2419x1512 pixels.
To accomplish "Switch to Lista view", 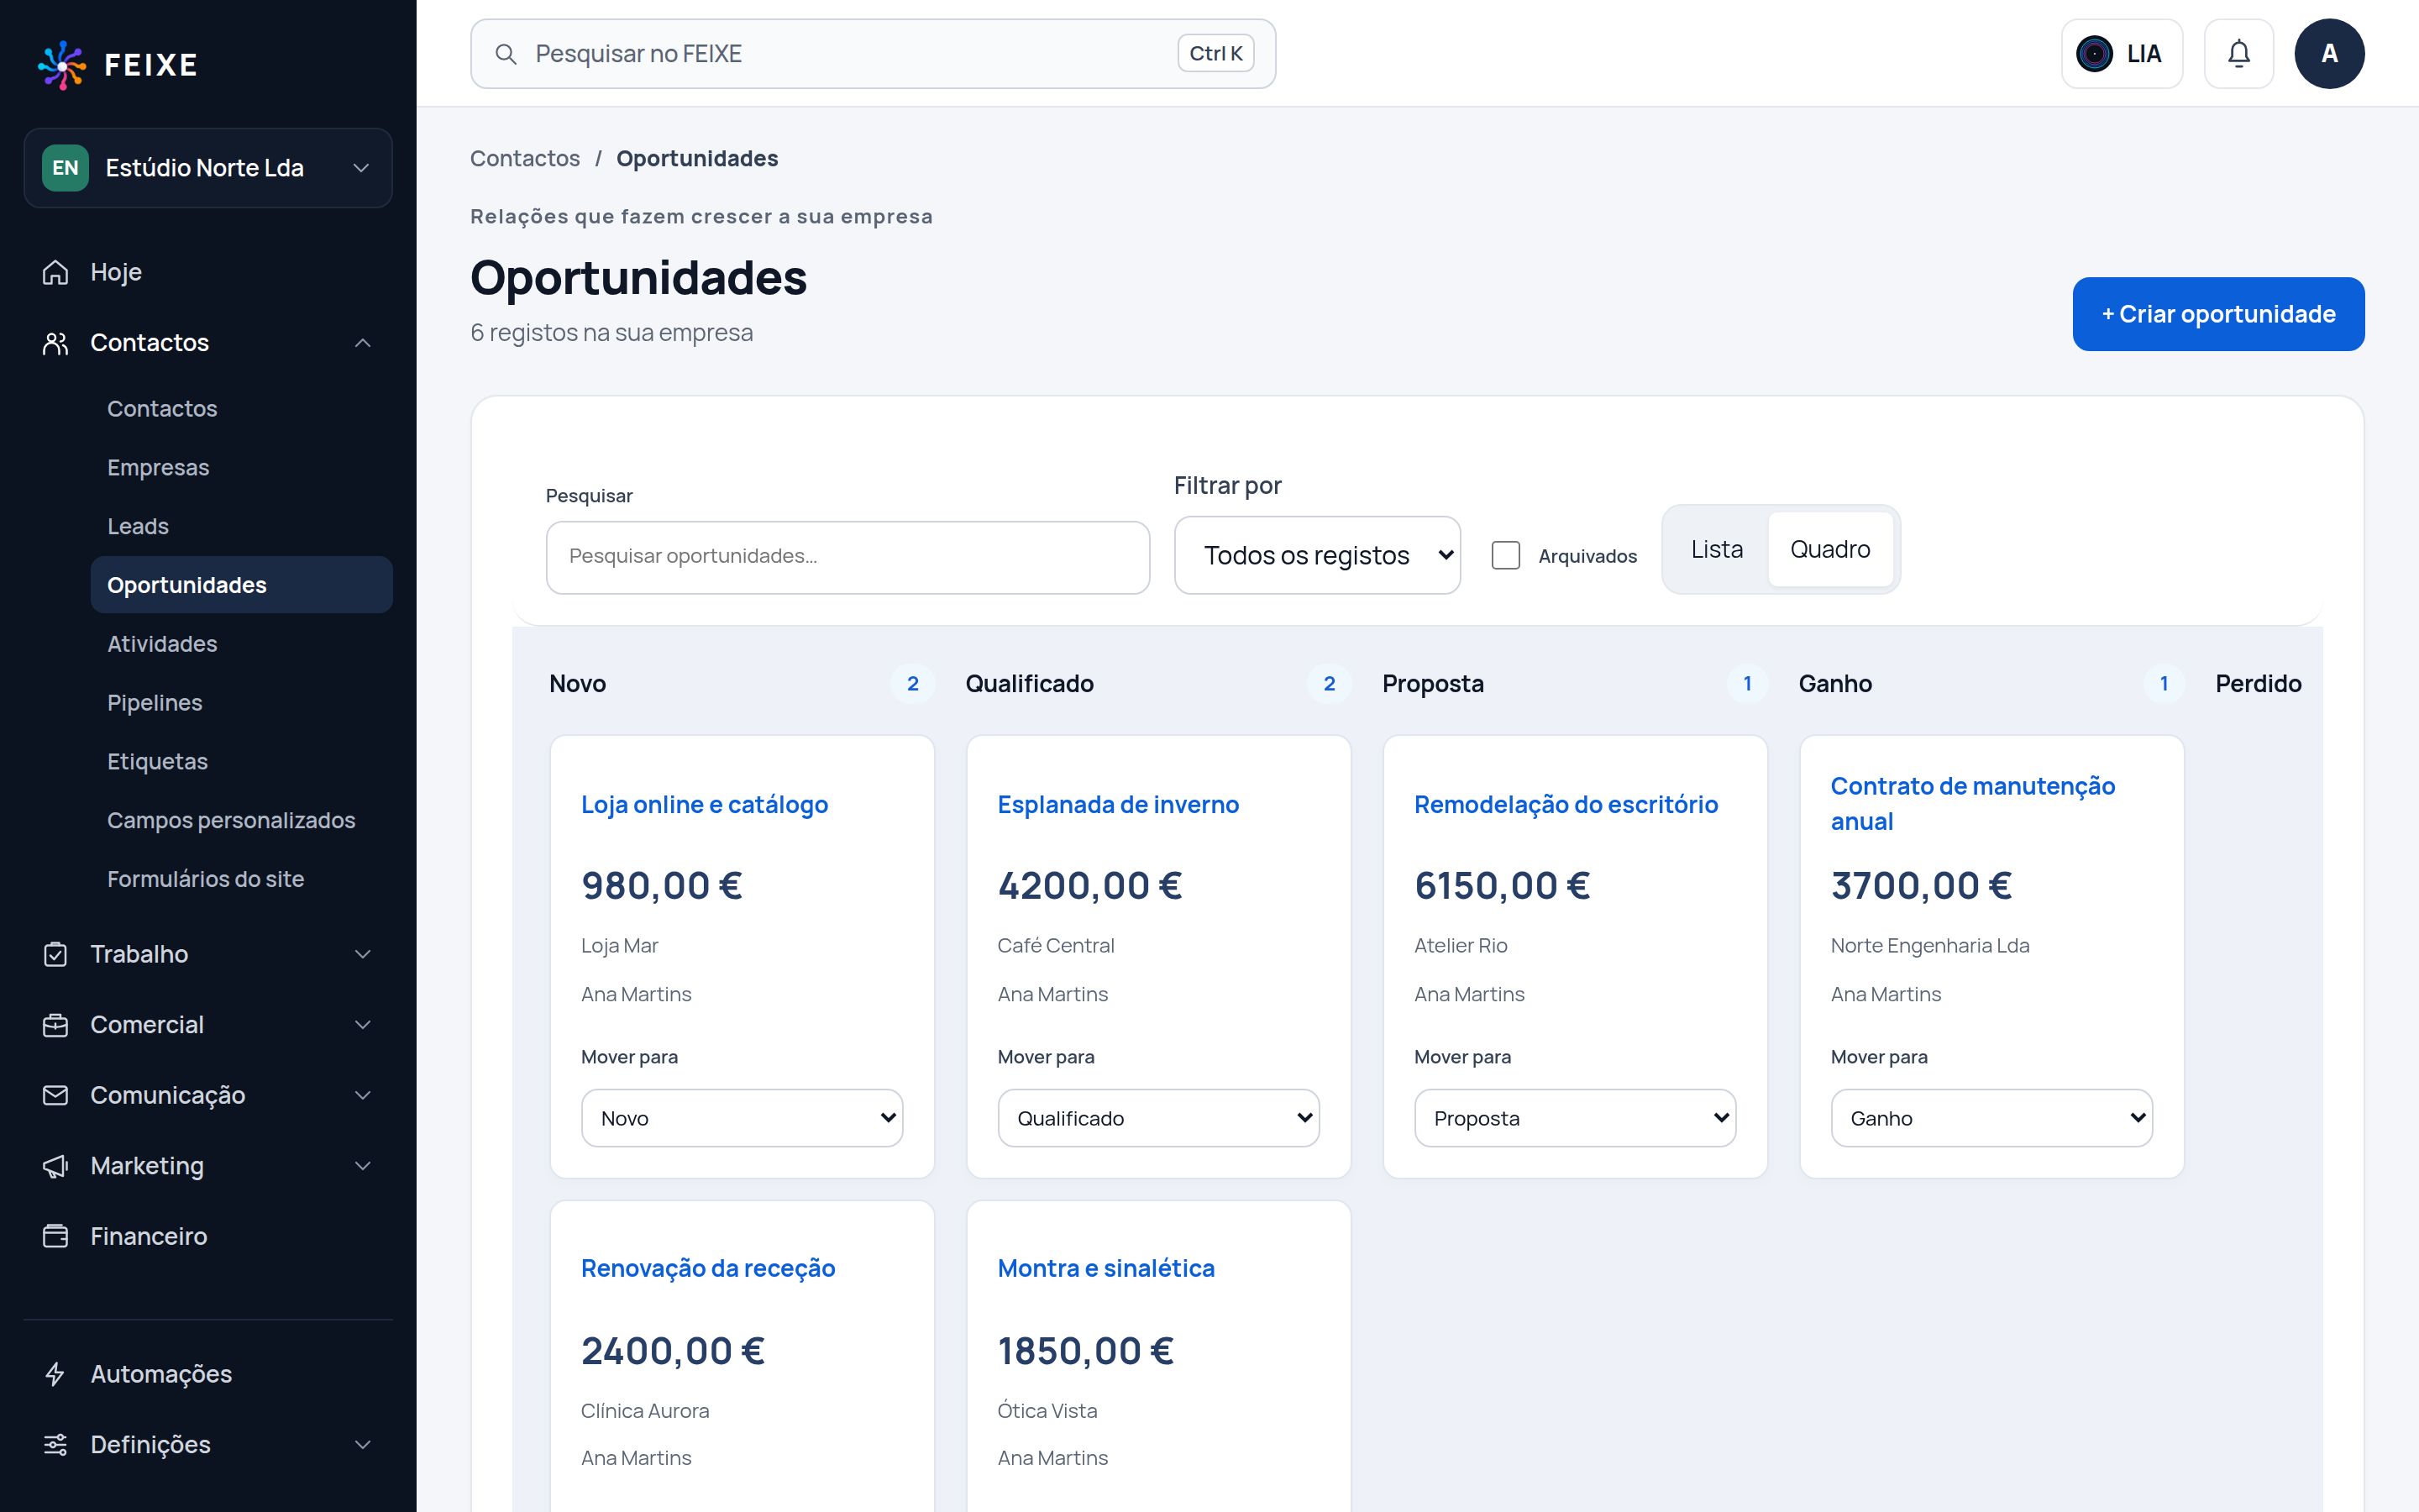I will point(1716,549).
